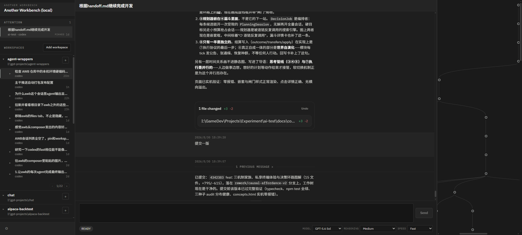This screenshot has width=522, height=235.
Task: Expand the session 为什么awb这个会话里agent输出
Action: click(x=10, y=96)
